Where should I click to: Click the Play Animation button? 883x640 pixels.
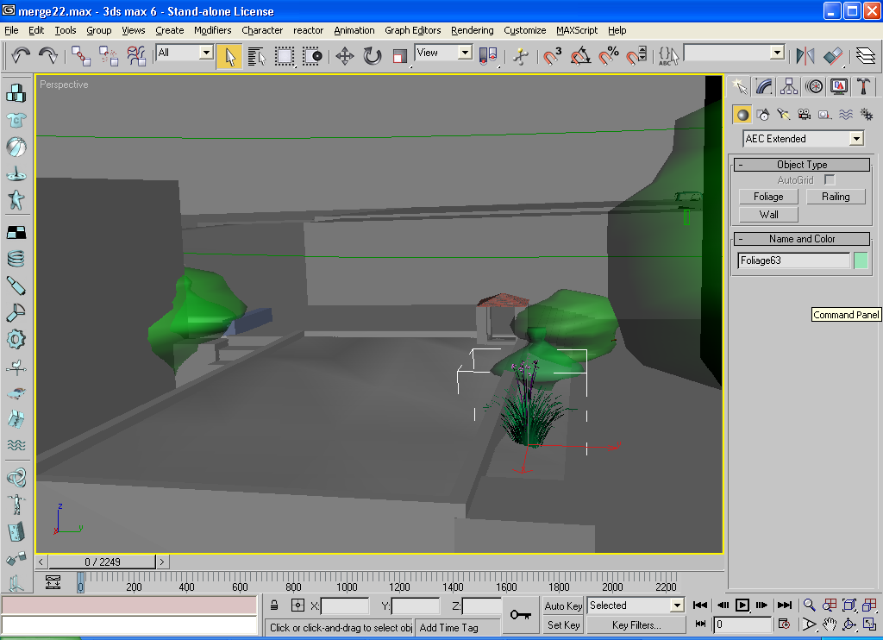tap(742, 605)
